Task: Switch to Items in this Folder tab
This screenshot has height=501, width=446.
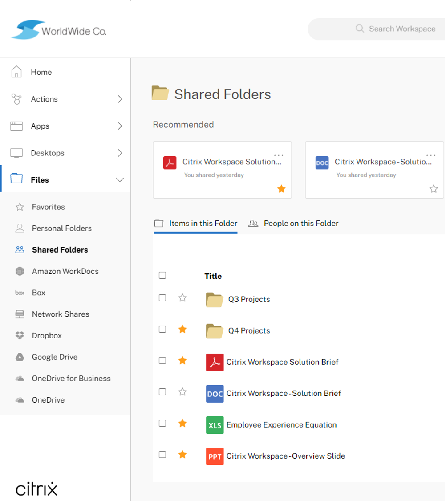Action: [x=196, y=224]
